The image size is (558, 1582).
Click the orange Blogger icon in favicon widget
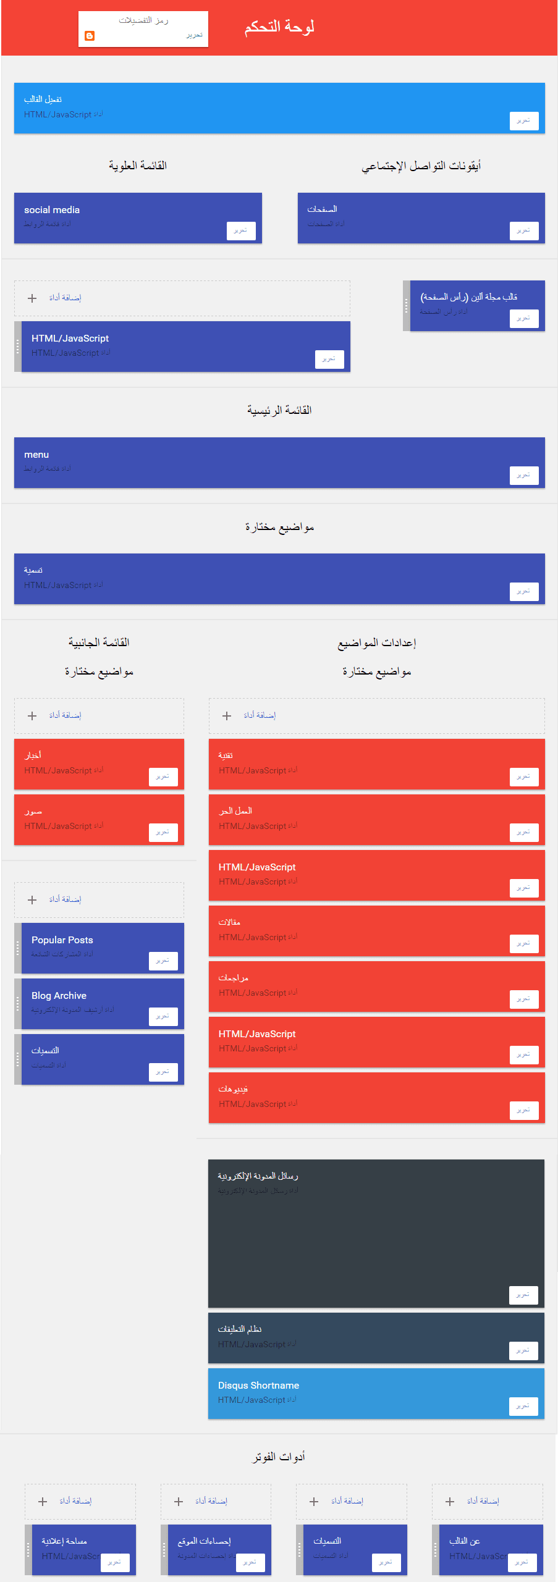coord(90,36)
